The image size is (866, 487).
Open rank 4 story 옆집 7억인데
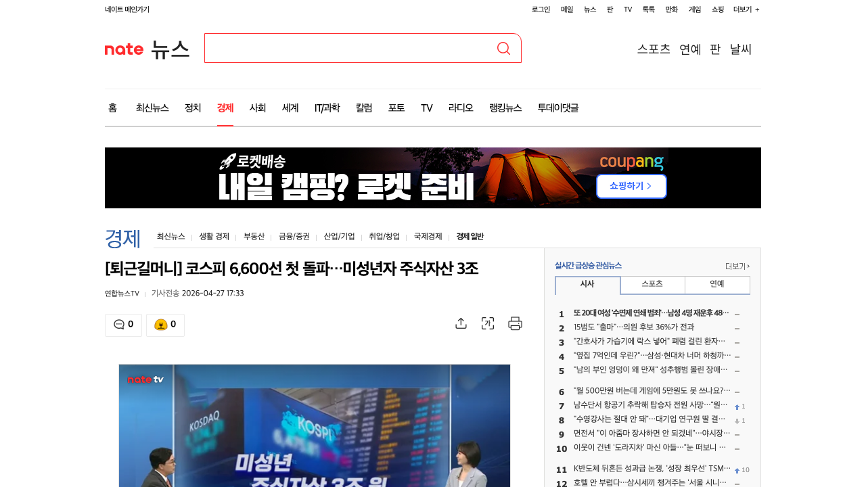(652, 356)
